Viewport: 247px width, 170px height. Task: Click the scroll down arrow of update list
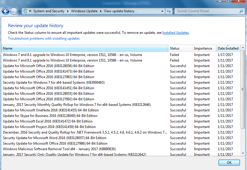(x=243, y=153)
